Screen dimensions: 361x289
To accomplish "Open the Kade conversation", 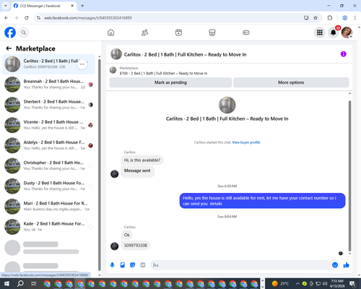I will (48, 227).
